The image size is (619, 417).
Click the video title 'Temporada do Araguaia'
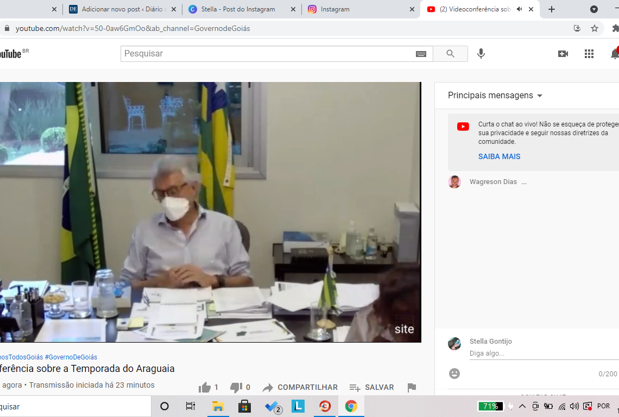tap(87, 369)
